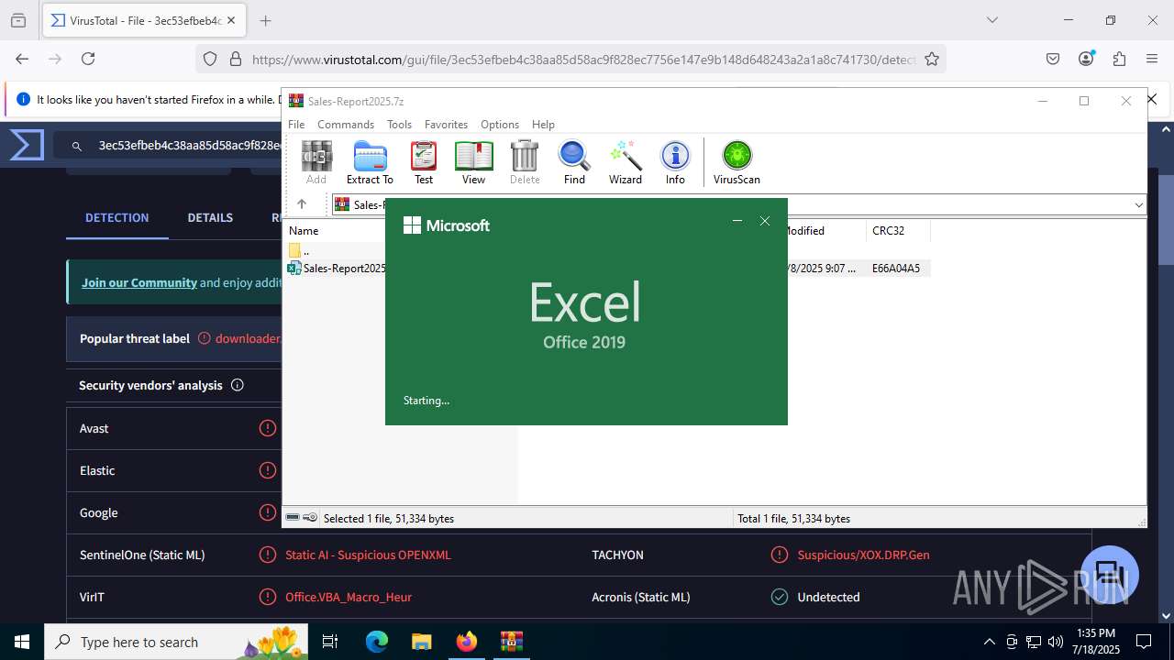1174x660 pixels.
Task: Click the Acronis Undetected result
Action: (x=828, y=597)
